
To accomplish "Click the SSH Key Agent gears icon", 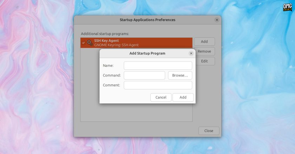I will tap(90, 43).
